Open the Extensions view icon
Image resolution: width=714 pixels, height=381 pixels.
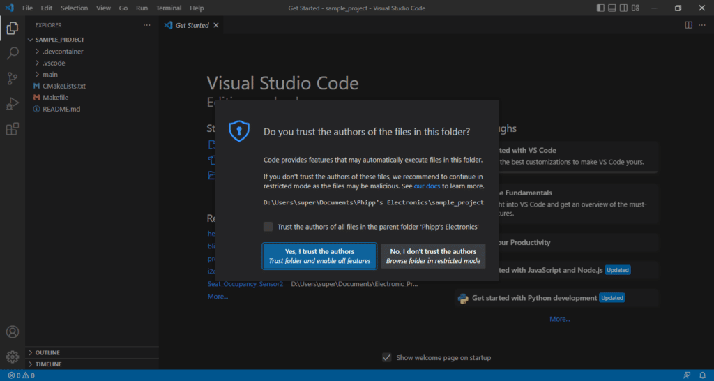13,129
